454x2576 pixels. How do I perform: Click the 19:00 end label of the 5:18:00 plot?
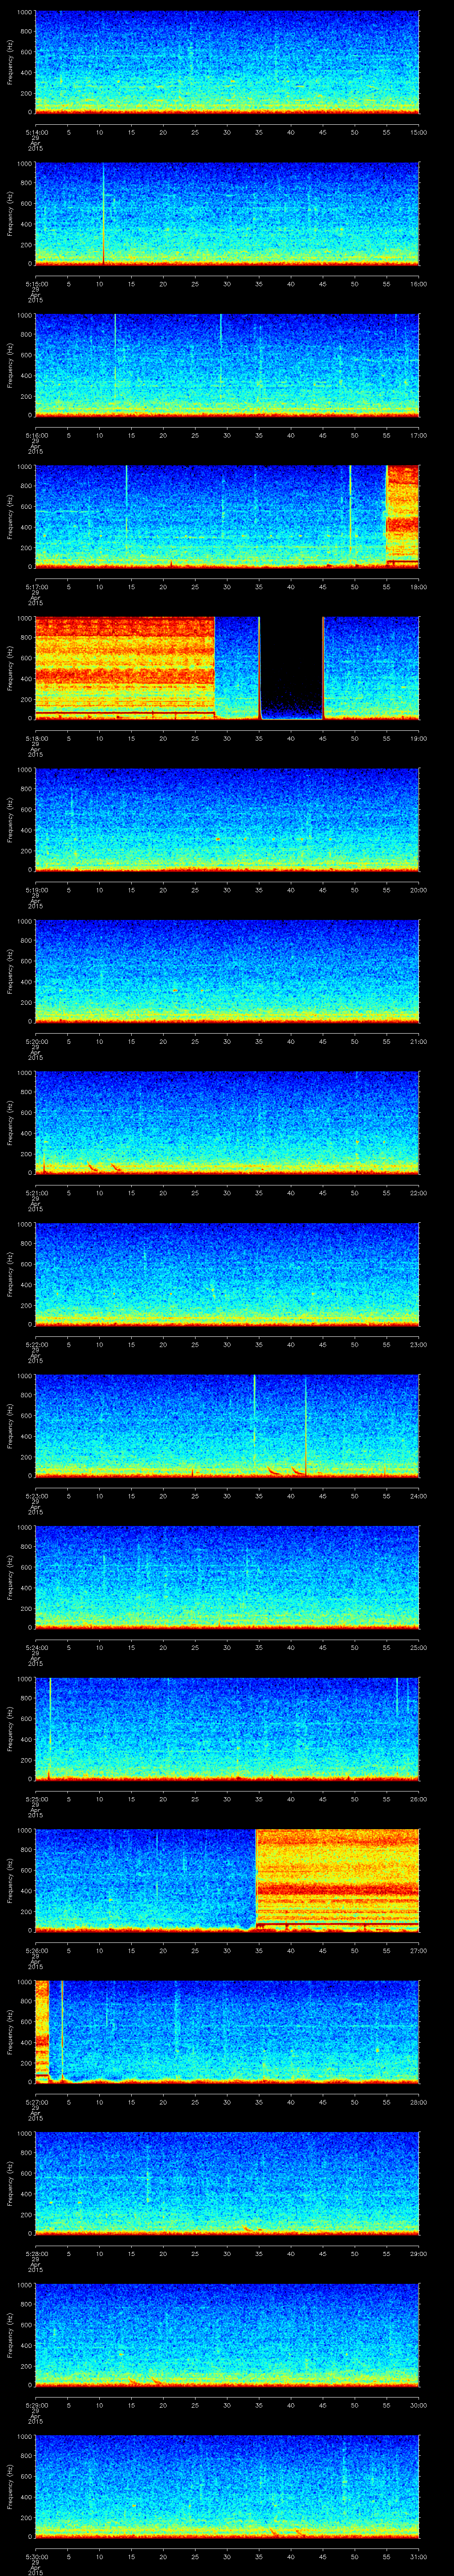(x=418, y=738)
